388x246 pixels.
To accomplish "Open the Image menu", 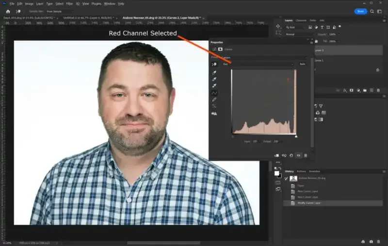I will (x=29, y=4).
